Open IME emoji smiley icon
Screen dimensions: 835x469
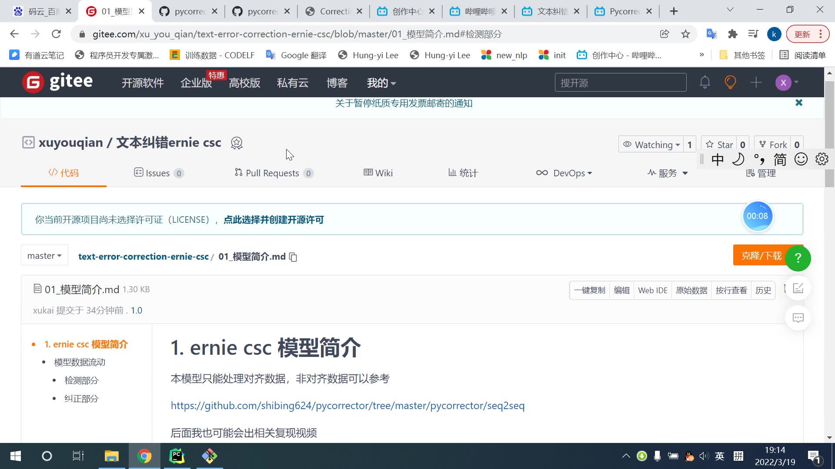tap(801, 159)
